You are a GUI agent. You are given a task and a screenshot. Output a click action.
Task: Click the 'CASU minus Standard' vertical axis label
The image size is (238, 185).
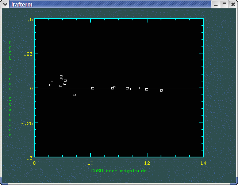pyautogui.click(x=10, y=89)
